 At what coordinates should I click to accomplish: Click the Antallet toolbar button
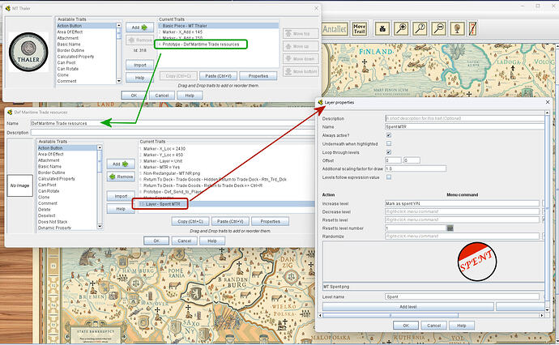click(333, 28)
